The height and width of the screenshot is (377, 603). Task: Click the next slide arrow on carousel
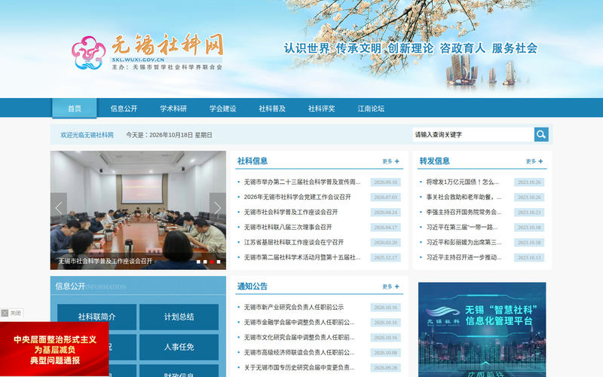tap(218, 208)
